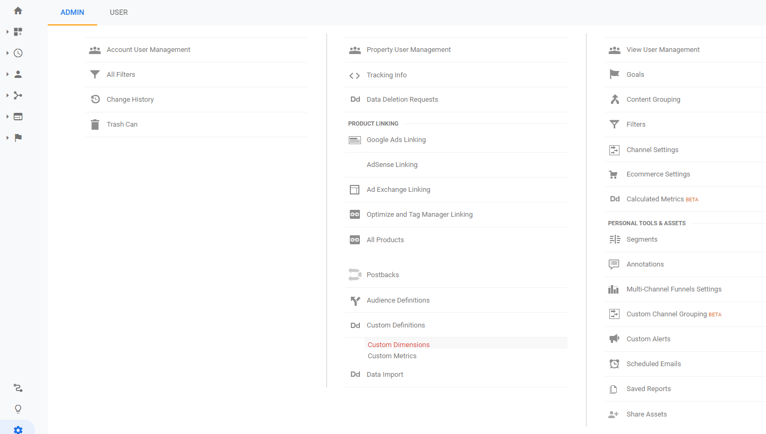Image resolution: width=766 pixels, height=434 pixels.
Task: Open the Behavior report icon
Action: pyautogui.click(x=18, y=117)
